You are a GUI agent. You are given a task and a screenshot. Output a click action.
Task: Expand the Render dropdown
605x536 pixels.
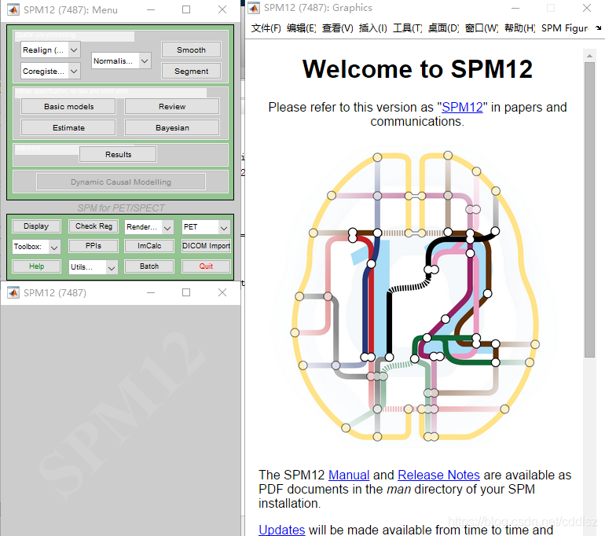click(149, 227)
